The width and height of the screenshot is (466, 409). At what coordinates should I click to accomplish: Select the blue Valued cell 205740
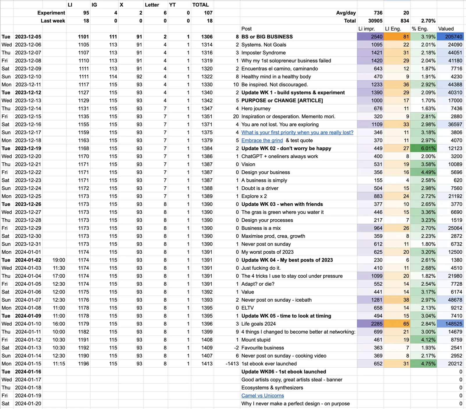click(450, 37)
